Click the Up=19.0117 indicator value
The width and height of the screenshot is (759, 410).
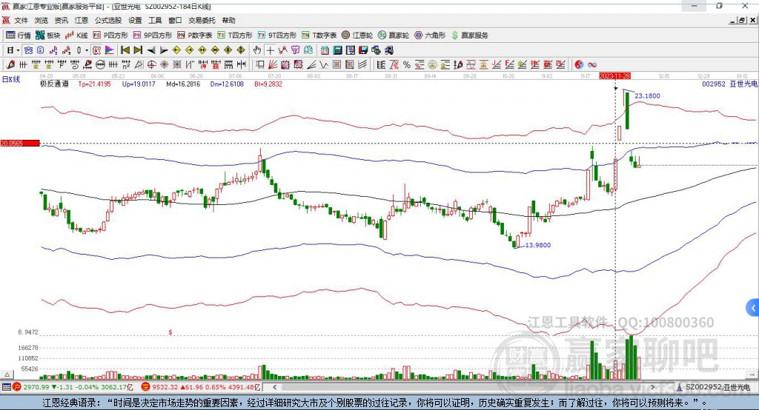[139, 84]
